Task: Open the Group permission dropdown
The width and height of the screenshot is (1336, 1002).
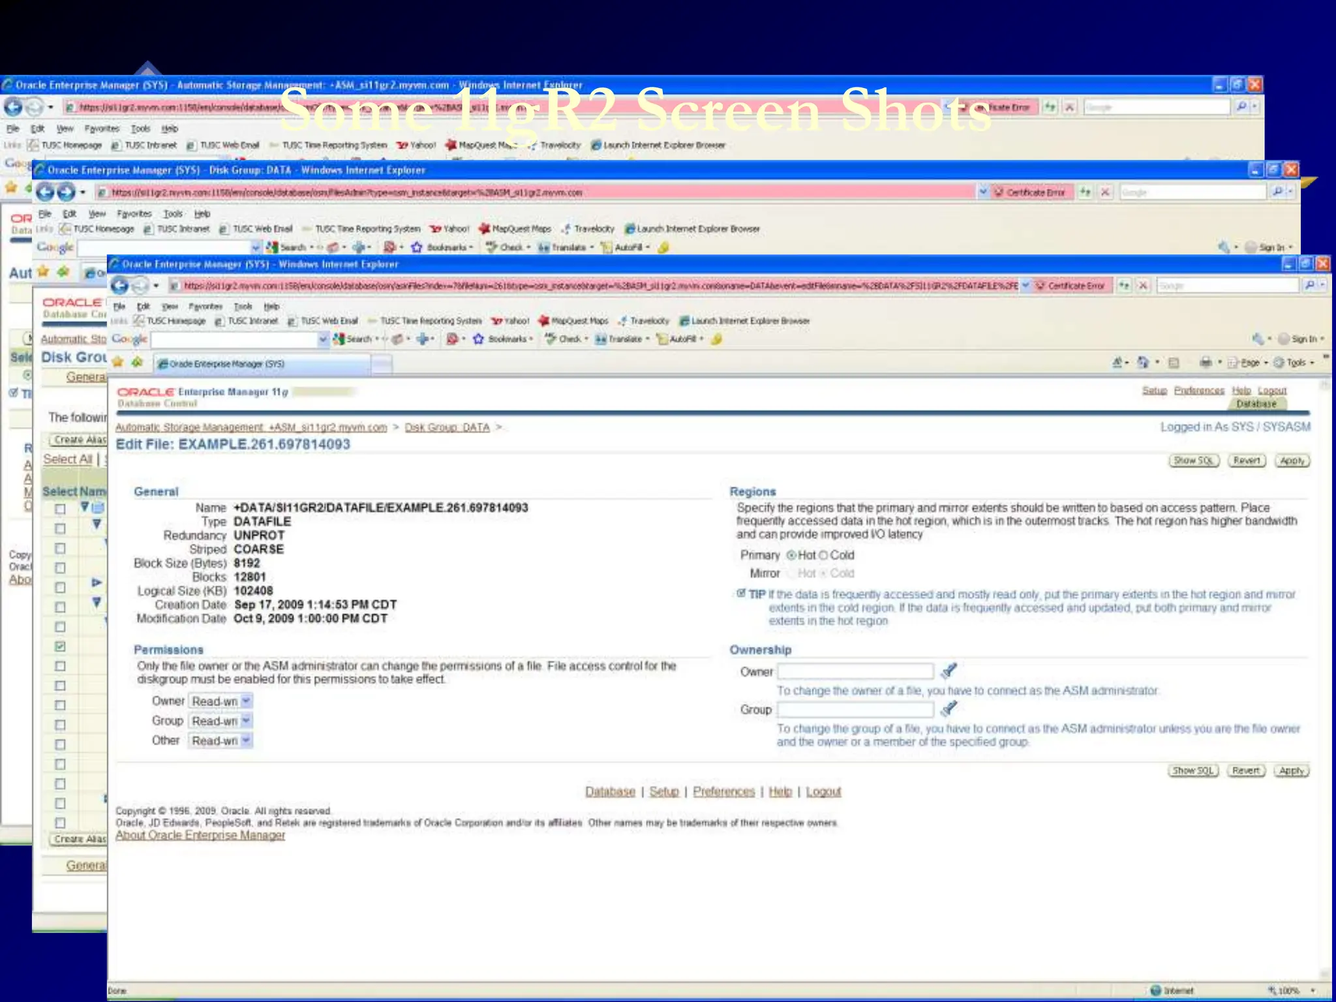Action: pos(220,721)
